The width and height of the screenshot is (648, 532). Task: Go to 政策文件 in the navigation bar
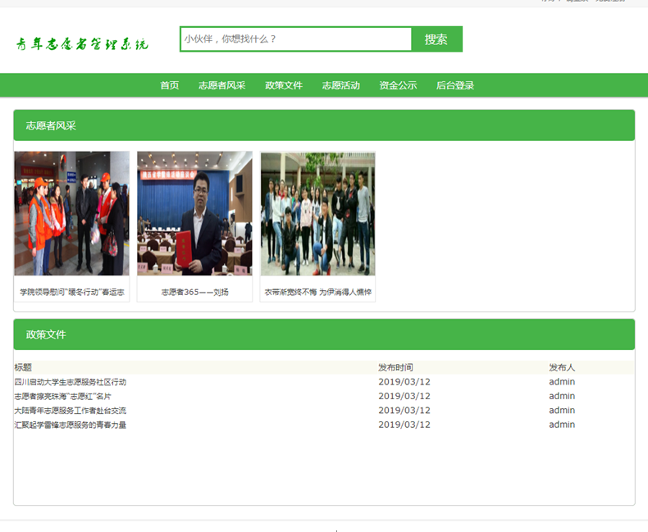coord(284,85)
